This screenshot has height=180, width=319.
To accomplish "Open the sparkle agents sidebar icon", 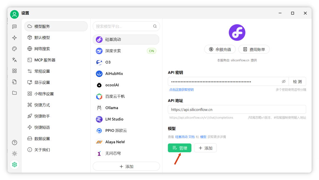I will (14, 38).
